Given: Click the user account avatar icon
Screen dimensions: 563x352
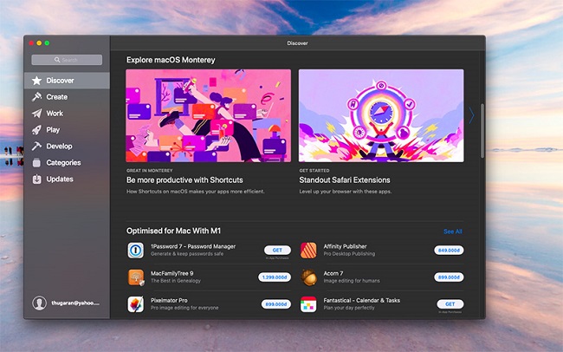Looking at the screenshot, I should pos(39,303).
